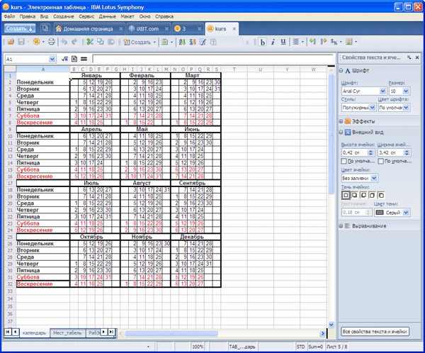
Task: Click the chart insert icon at toolbar end
Action: click(x=349, y=42)
